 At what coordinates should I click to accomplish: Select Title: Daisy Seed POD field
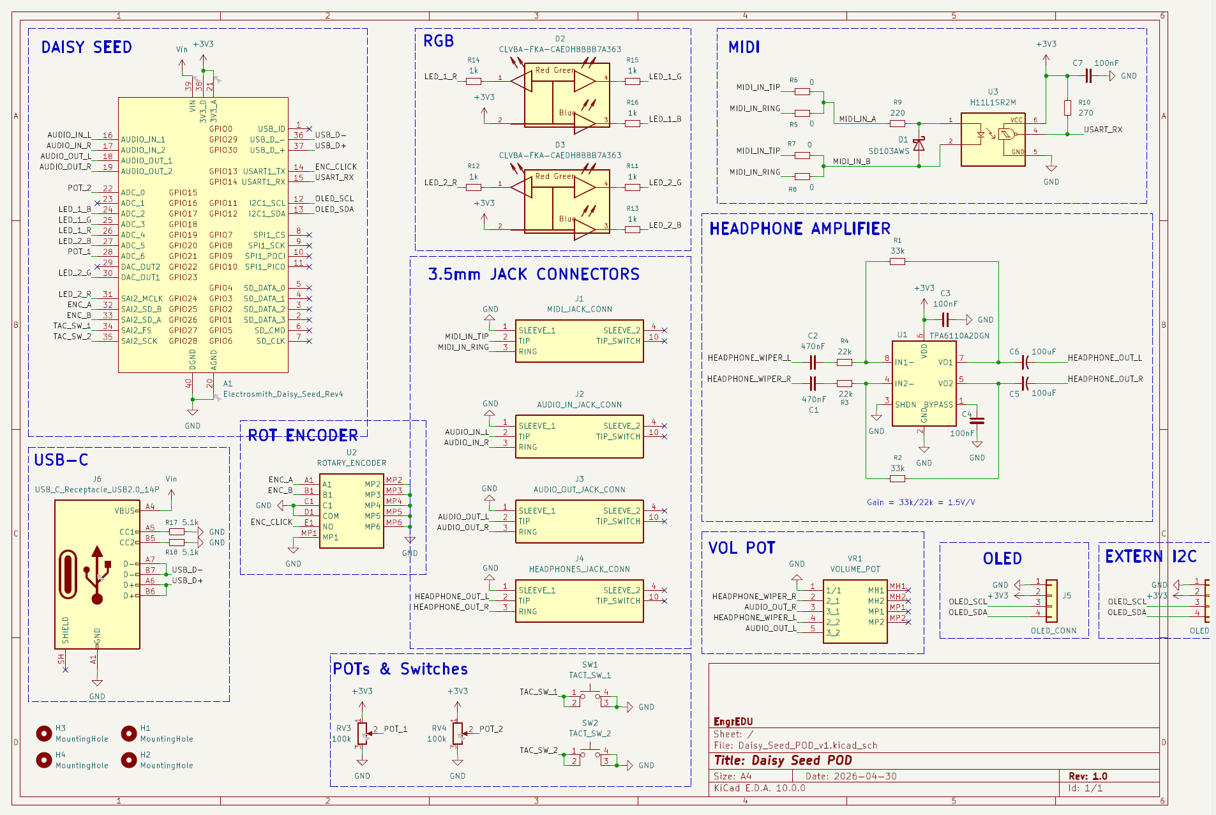783,760
